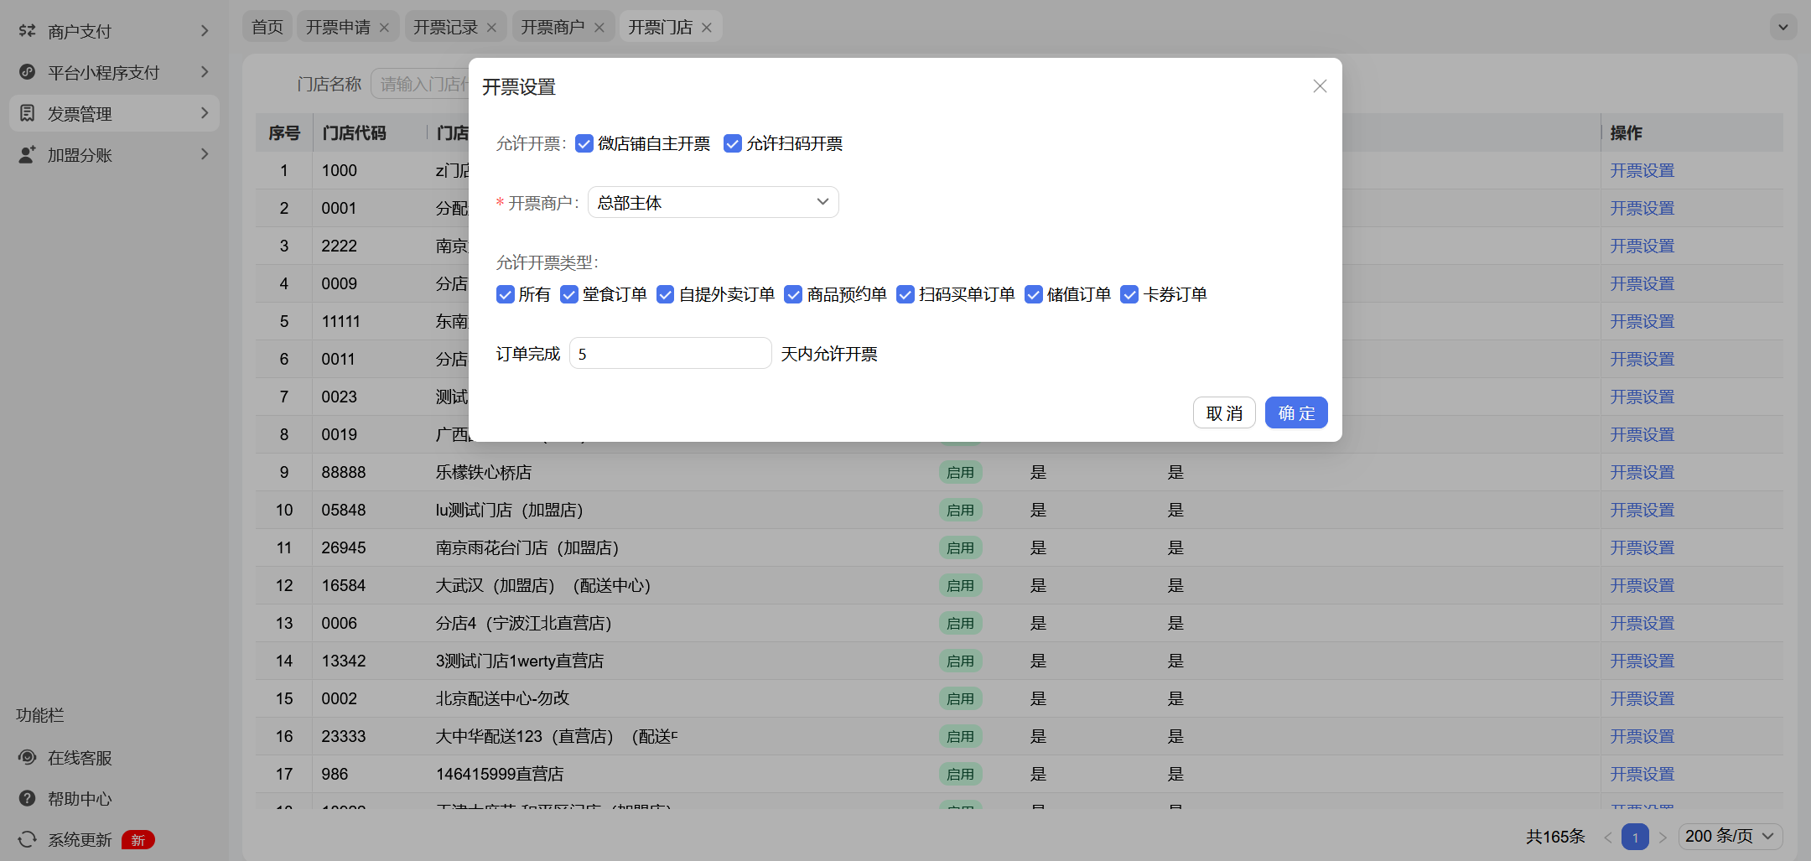Open 帮助中心 in the sidebar

tap(80, 799)
